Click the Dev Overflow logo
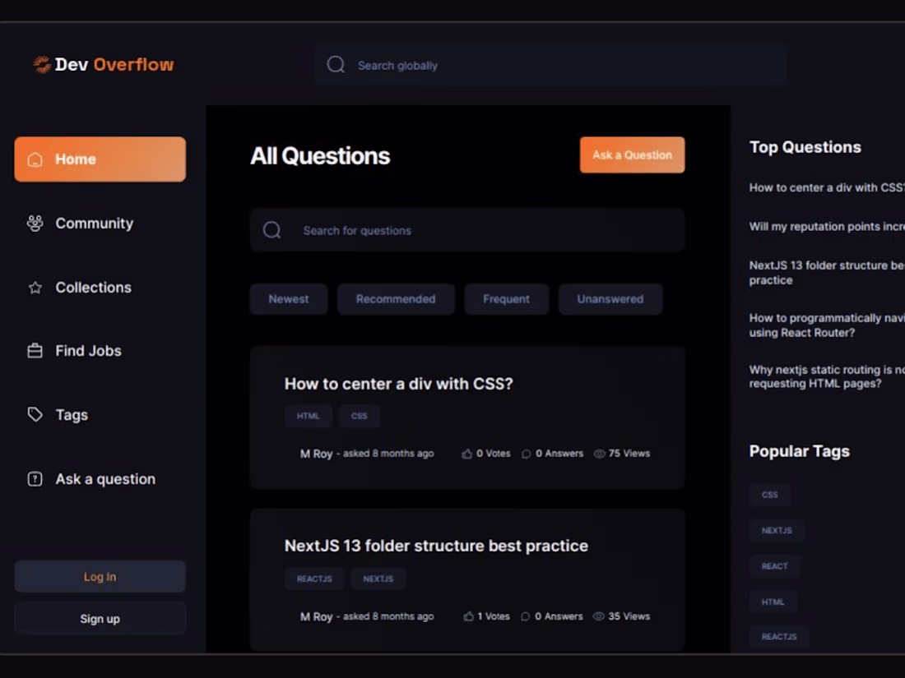This screenshot has height=678, width=905. click(x=101, y=64)
